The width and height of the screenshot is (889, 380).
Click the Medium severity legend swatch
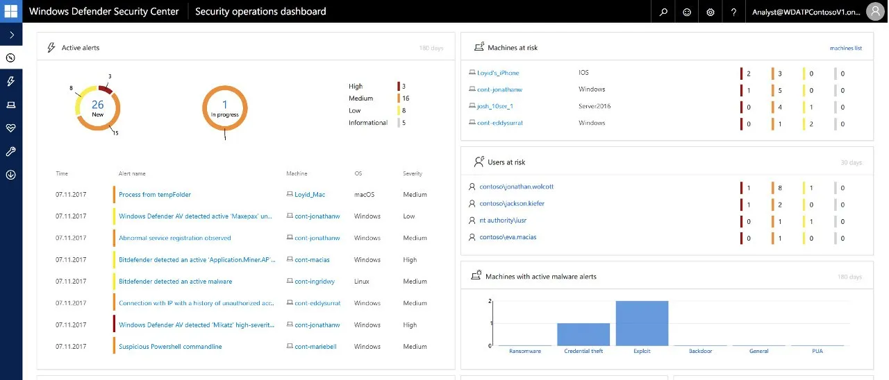pos(399,98)
